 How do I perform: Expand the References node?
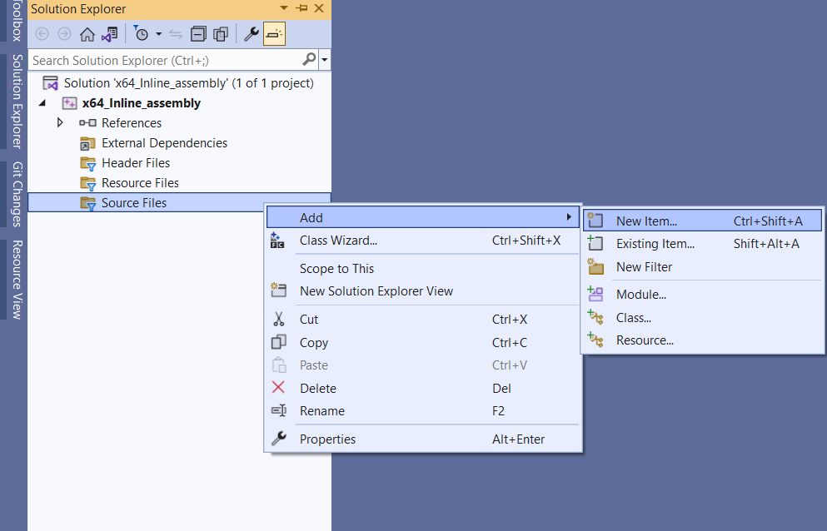[x=58, y=122]
